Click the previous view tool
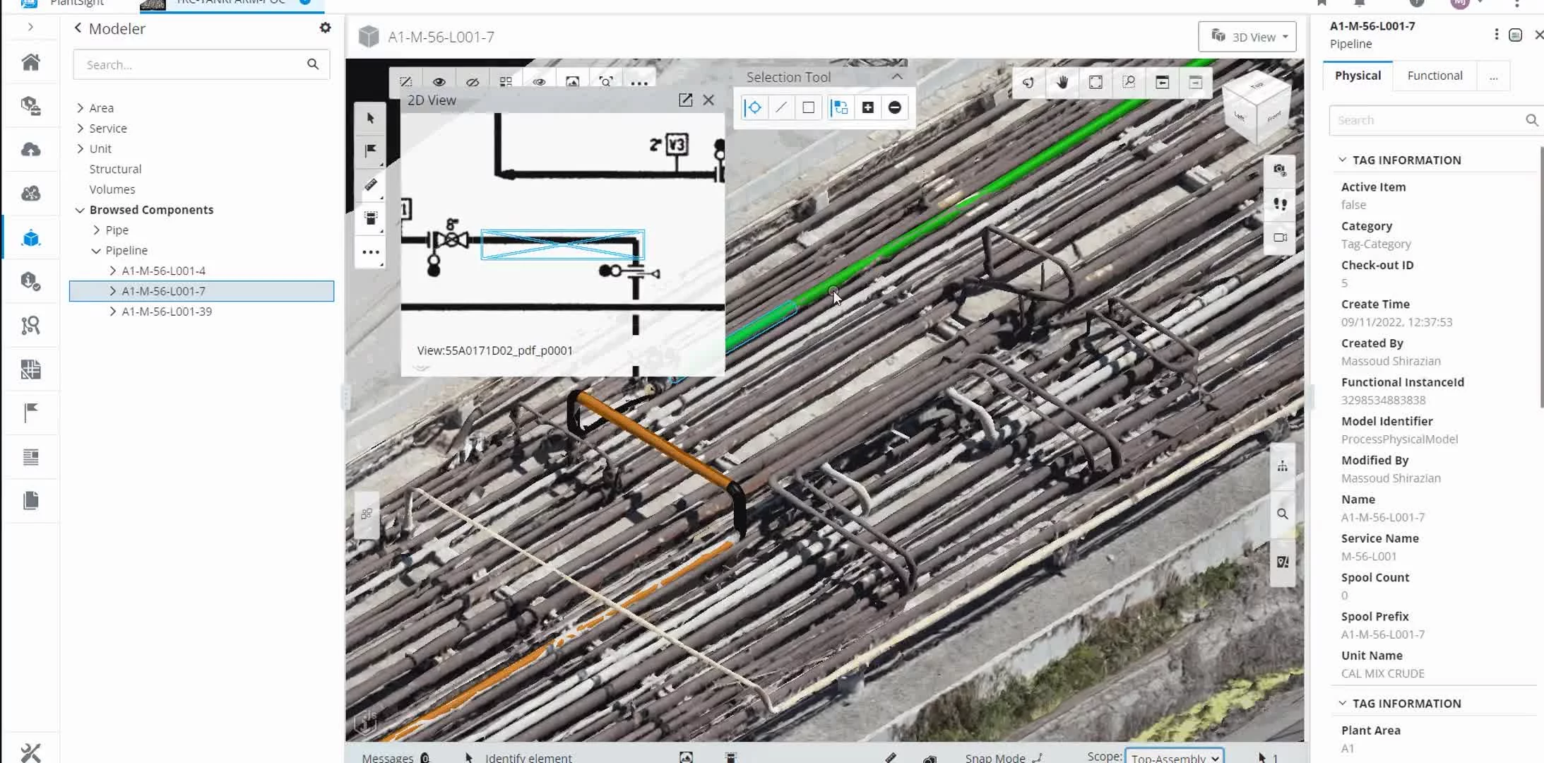Screen dimensions: 1544x763 1162,83
